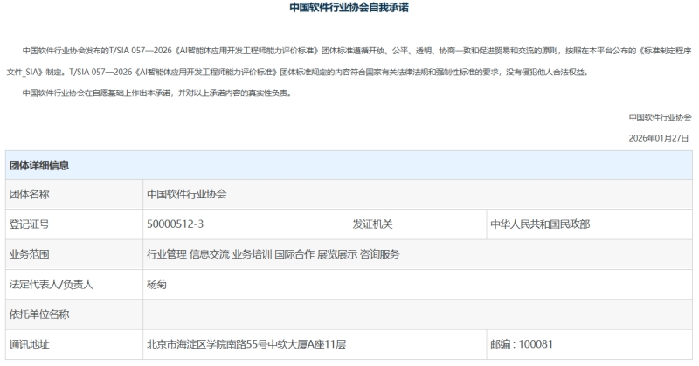Click the page title 中国软件行业协会自我承诺
Viewport: 699px width, 366px height.
tap(349, 8)
